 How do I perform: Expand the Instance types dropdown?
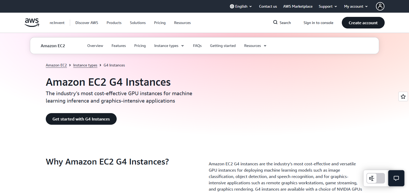(169, 46)
